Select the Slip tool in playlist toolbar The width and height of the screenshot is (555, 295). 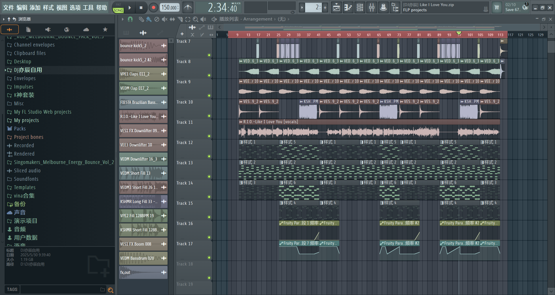[172, 19]
